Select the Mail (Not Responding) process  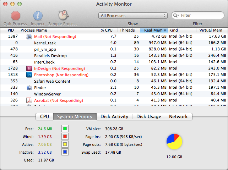tap(55, 37)
